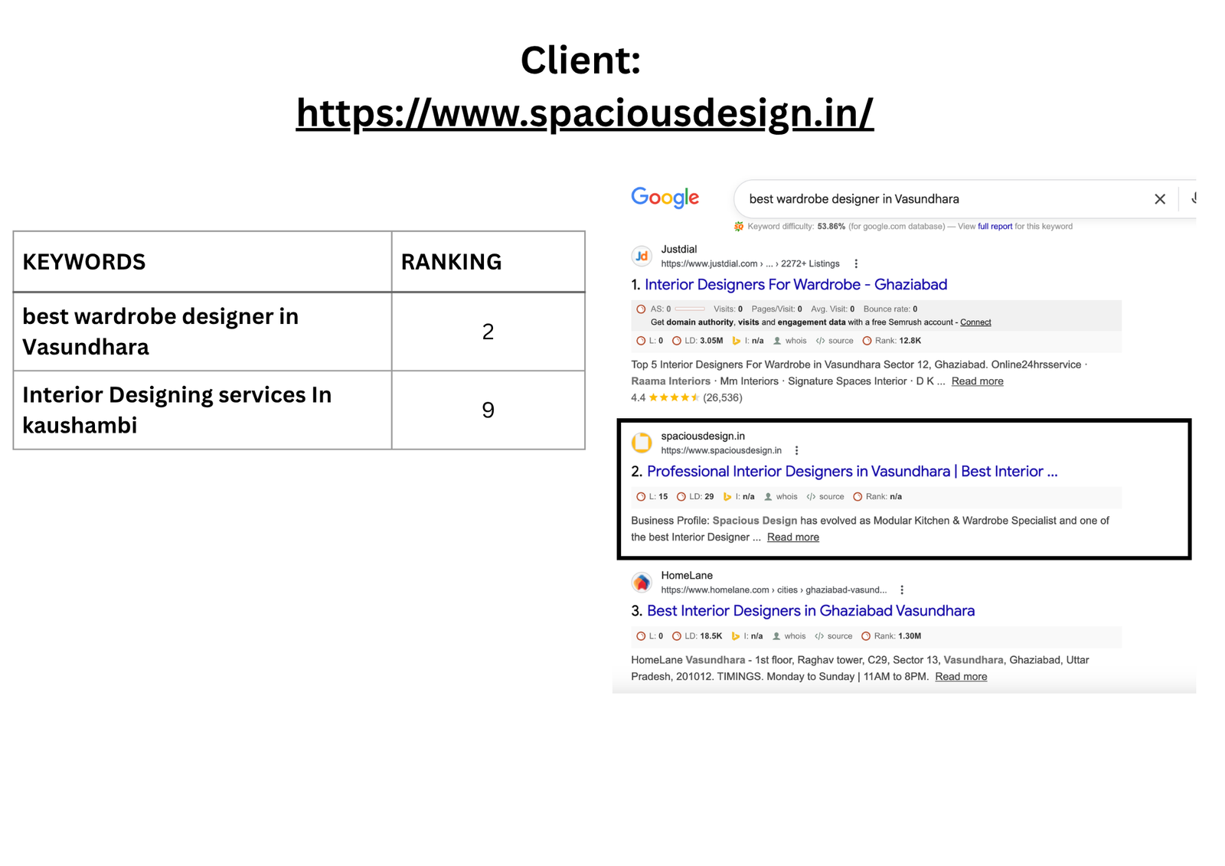Viewport: 1225px width, 866px height.
Task: Click the Justdial snippet Read more link
Action: click(x=977, y=381)
